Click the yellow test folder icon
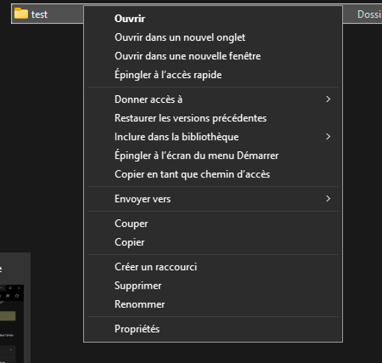This screenshot has width=382, height=363. 21,14
